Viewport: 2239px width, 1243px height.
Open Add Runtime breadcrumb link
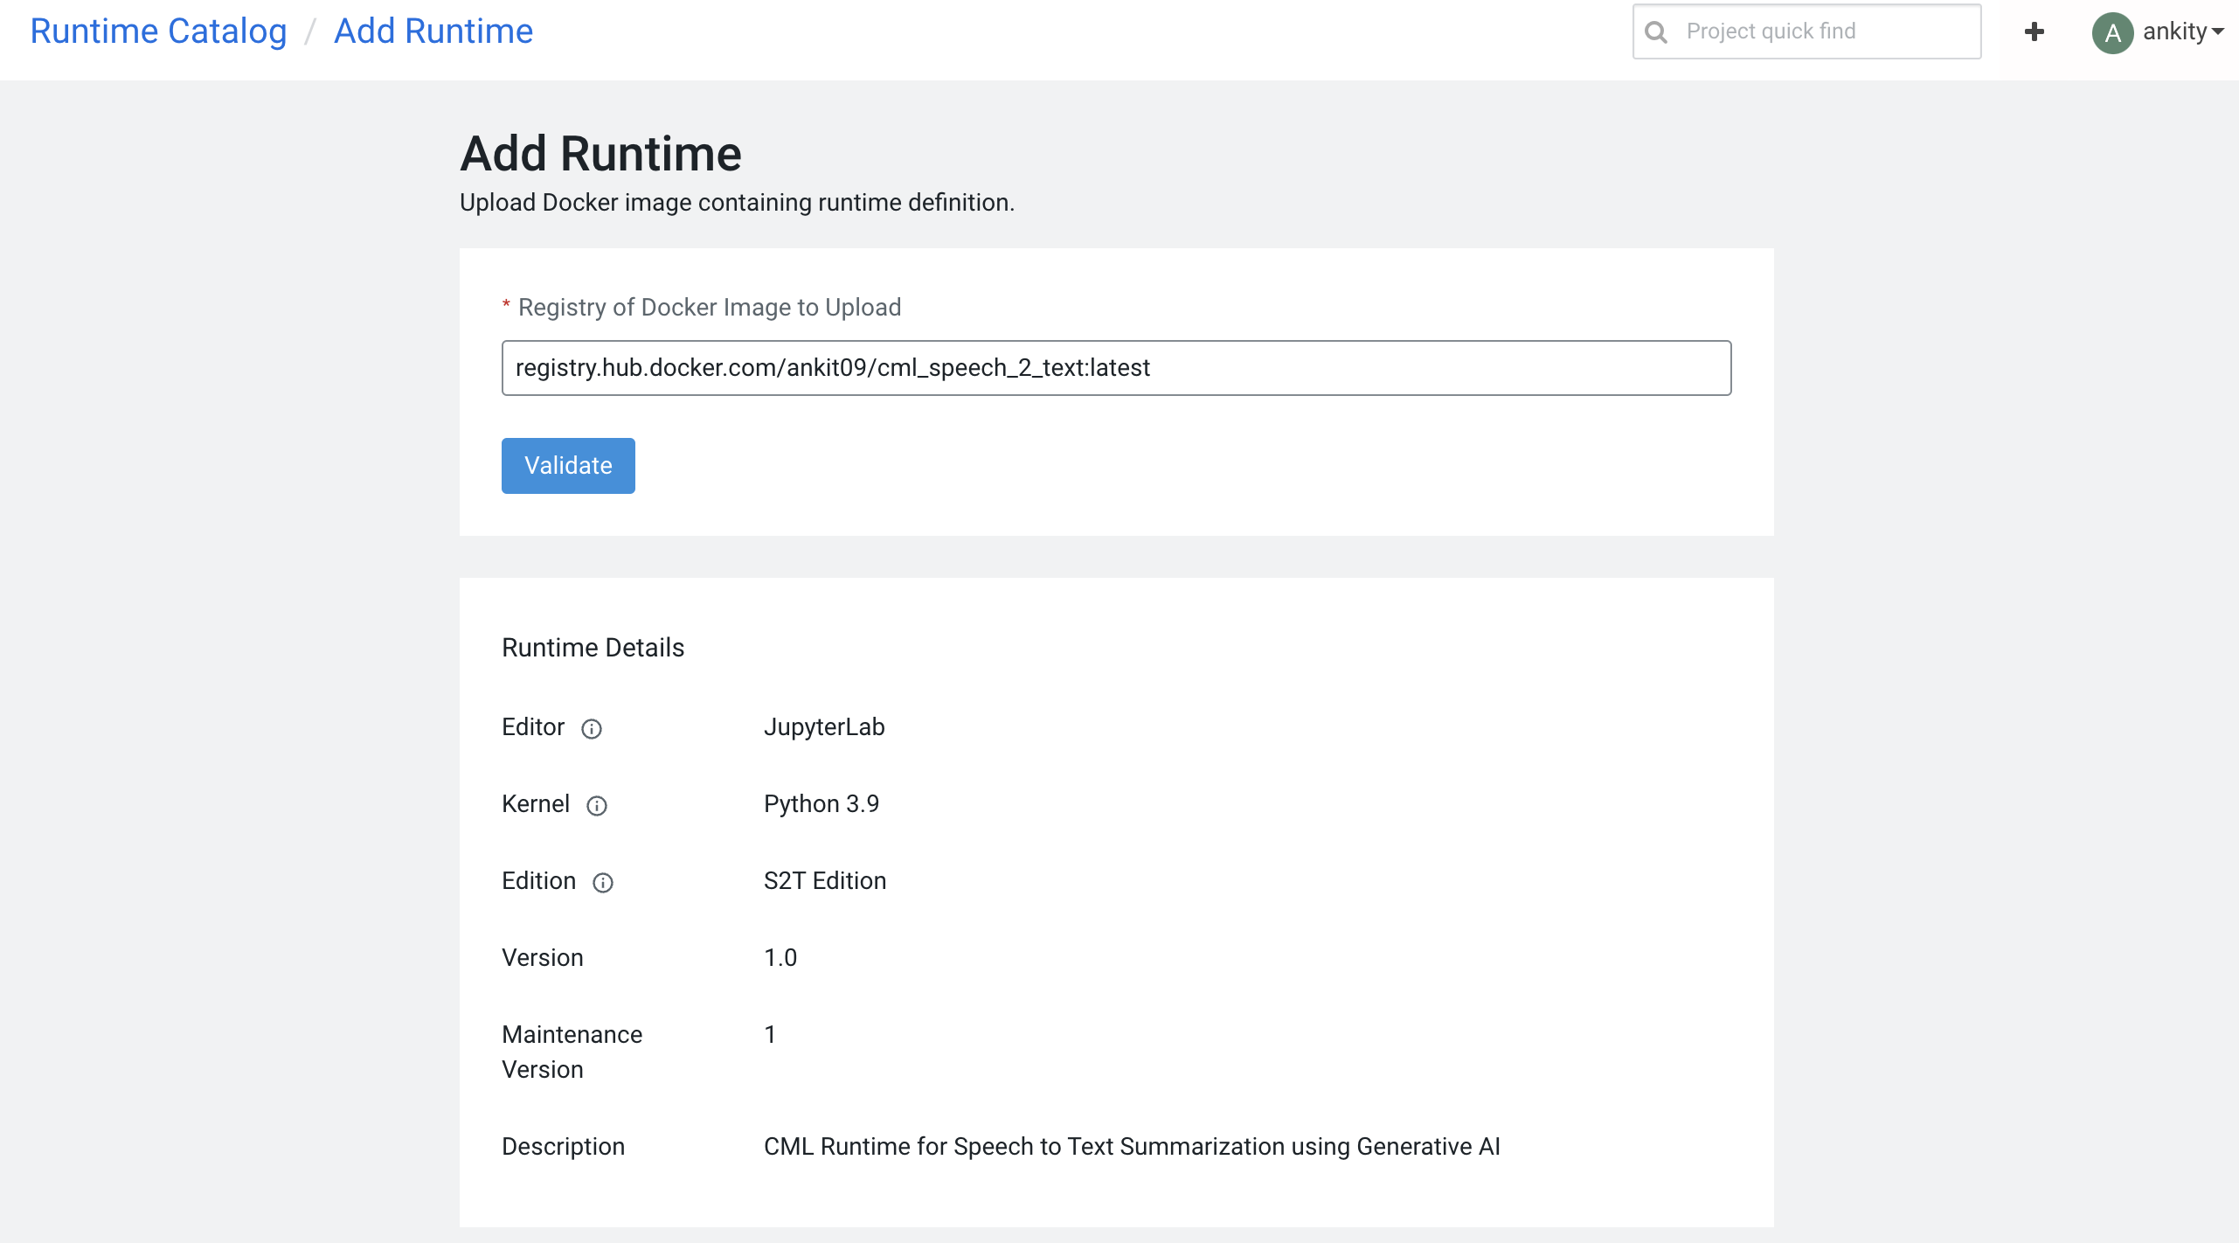click(x=433, y=31)
